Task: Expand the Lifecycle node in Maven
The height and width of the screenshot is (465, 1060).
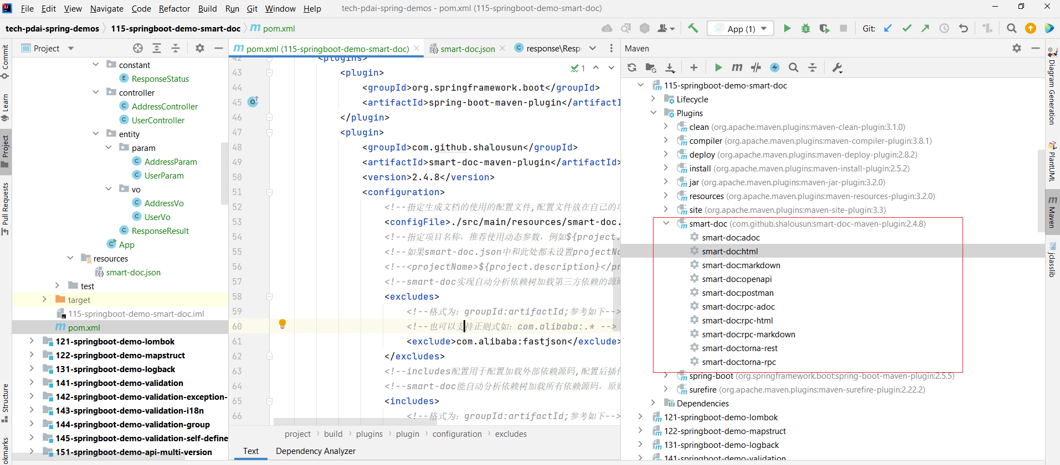Action: [x=654, y=99]
